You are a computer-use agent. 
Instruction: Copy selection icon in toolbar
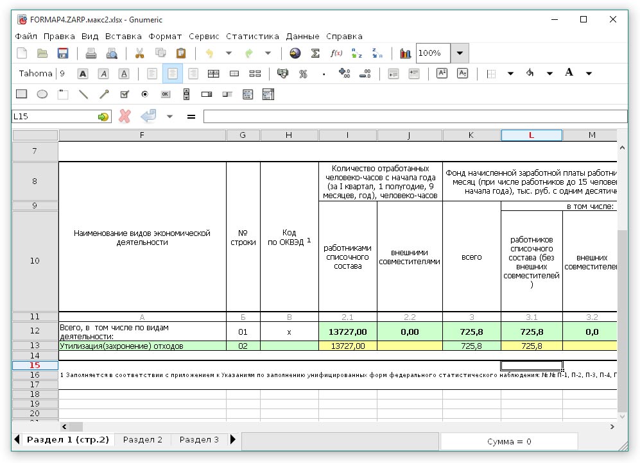(x=160, y=53)
